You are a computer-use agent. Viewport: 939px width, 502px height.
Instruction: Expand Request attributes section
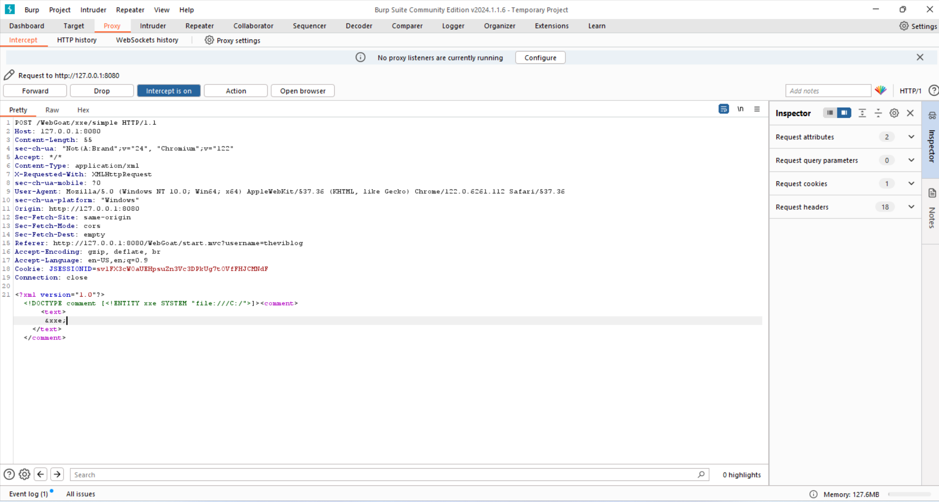point(911,137)
